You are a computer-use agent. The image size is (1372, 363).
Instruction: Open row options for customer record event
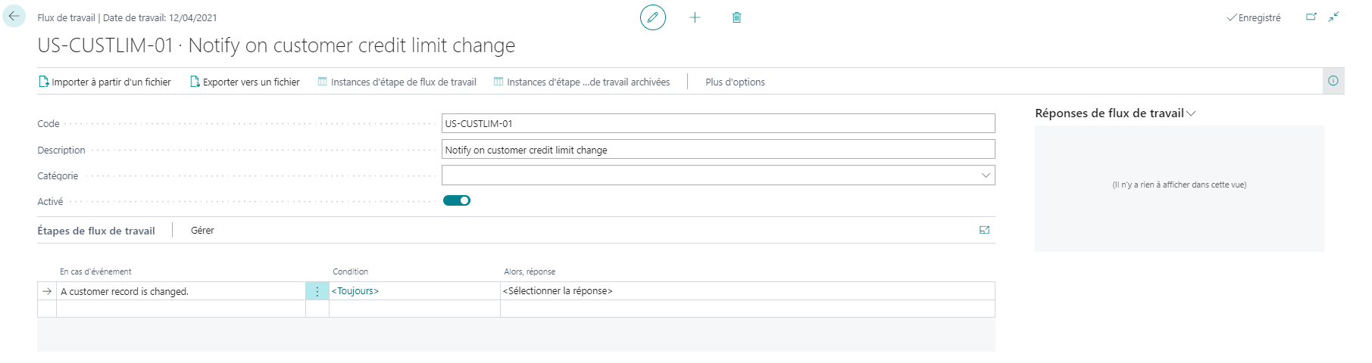tap(317, 291)
